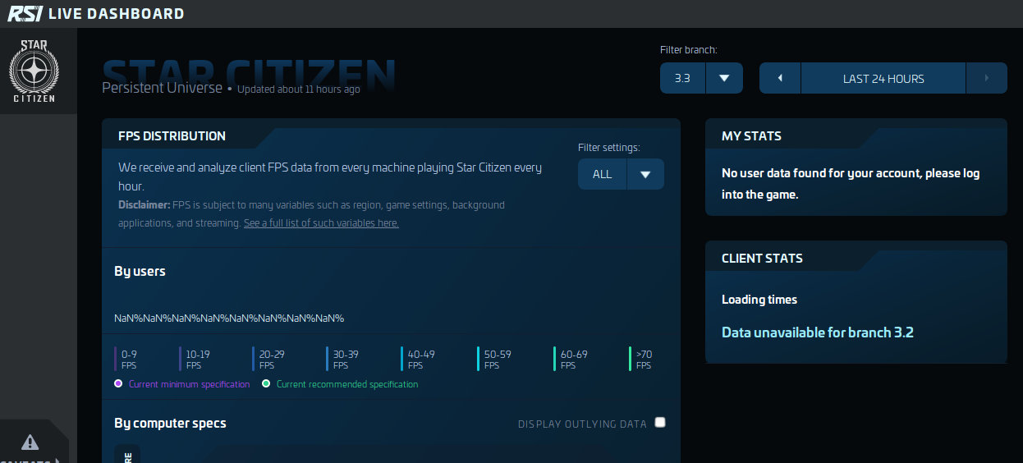Click the warning triangle icon in the sidebar
The image size is (1023, 463).
click(x=30, y=442)
